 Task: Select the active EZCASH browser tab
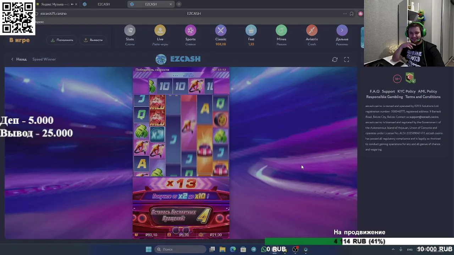click(x=151, y=4)
